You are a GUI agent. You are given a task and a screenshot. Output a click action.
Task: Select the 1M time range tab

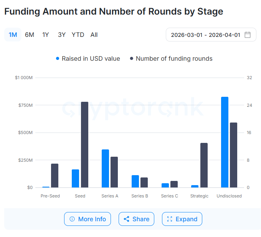click(13, 35)
